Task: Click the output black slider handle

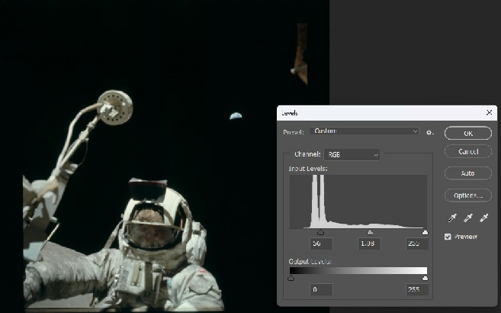Action: (291, 279)
